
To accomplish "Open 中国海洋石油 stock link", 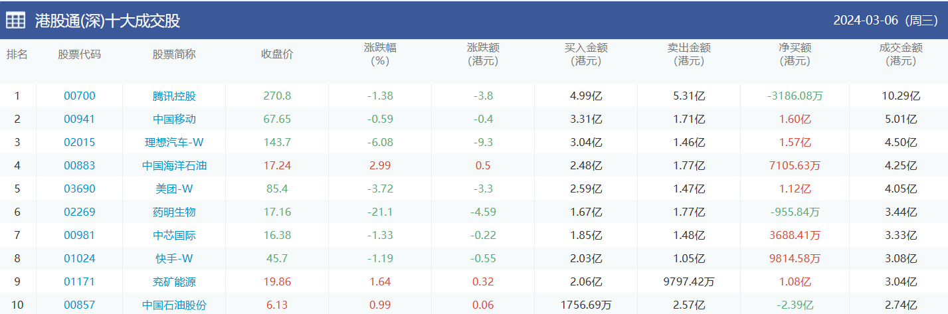I will [x=174, y=165].
